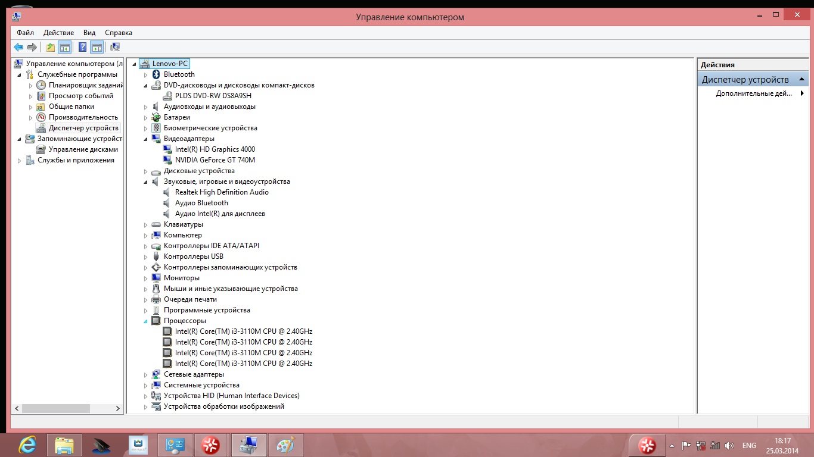This screenshot has height=457, width=814.
Task: Go back with the blue arrow toolbar button
Action: (x=18, y=48)
